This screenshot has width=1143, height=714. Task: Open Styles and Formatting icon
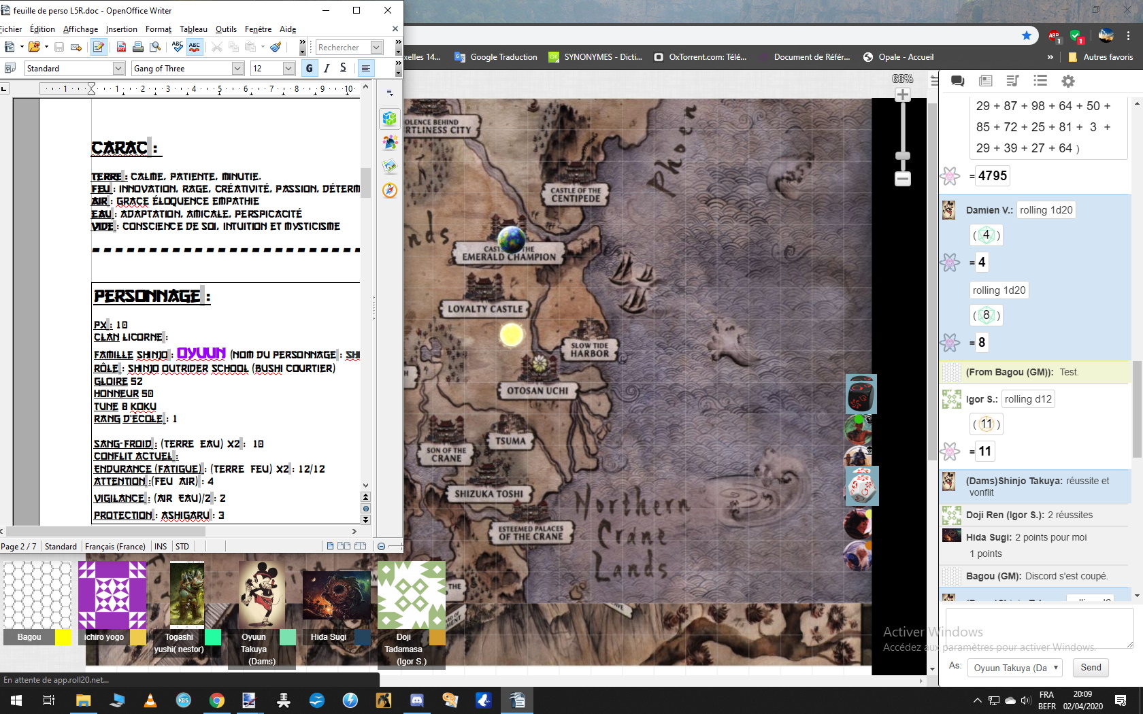[x=10, y=68]
